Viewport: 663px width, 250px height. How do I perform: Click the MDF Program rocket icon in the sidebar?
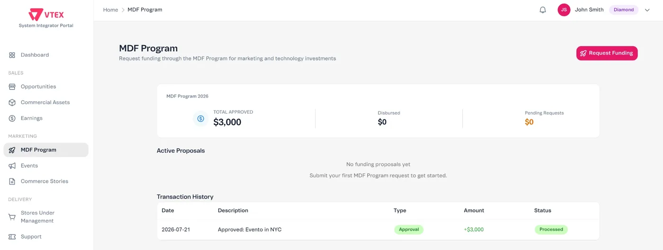[x=12, y=150]
